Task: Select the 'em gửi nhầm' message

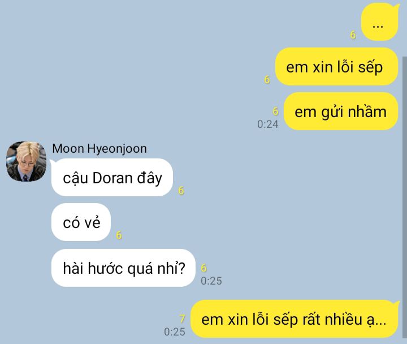Action: pos(341,111)
